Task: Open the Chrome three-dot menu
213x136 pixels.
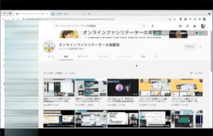Action: pyautogui.click(x=209, y=19)
